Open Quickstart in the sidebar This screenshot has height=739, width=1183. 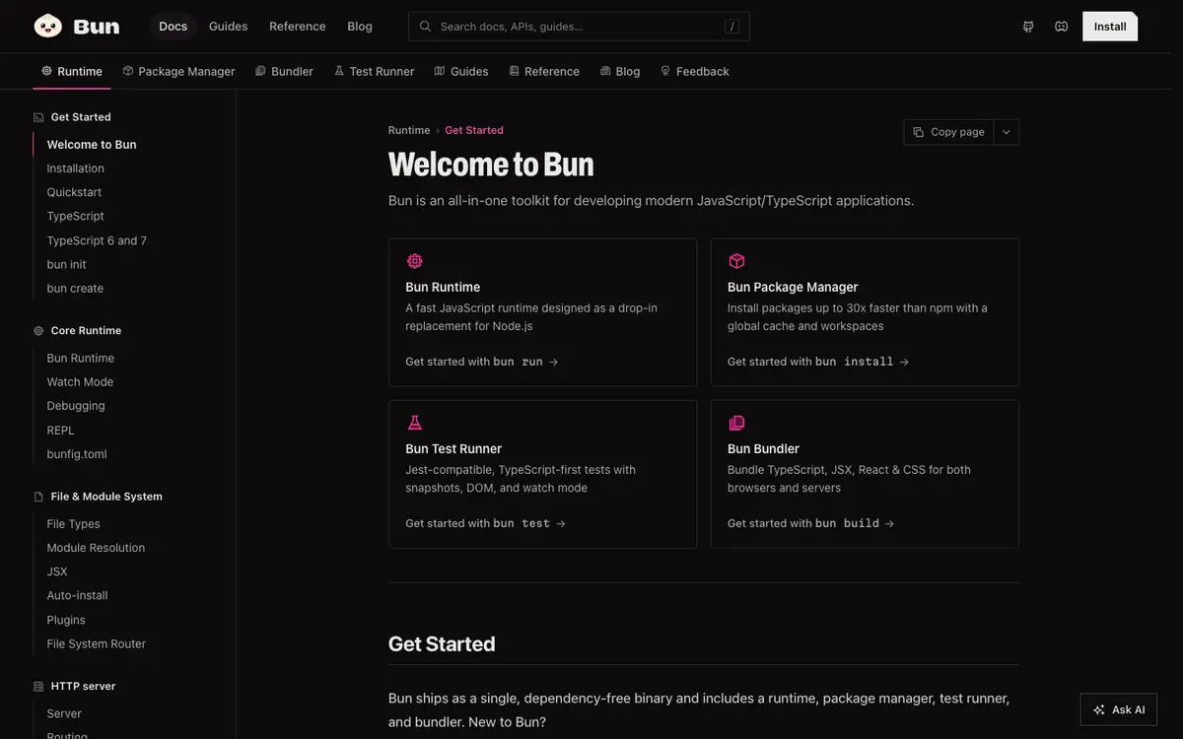[74, 192]
